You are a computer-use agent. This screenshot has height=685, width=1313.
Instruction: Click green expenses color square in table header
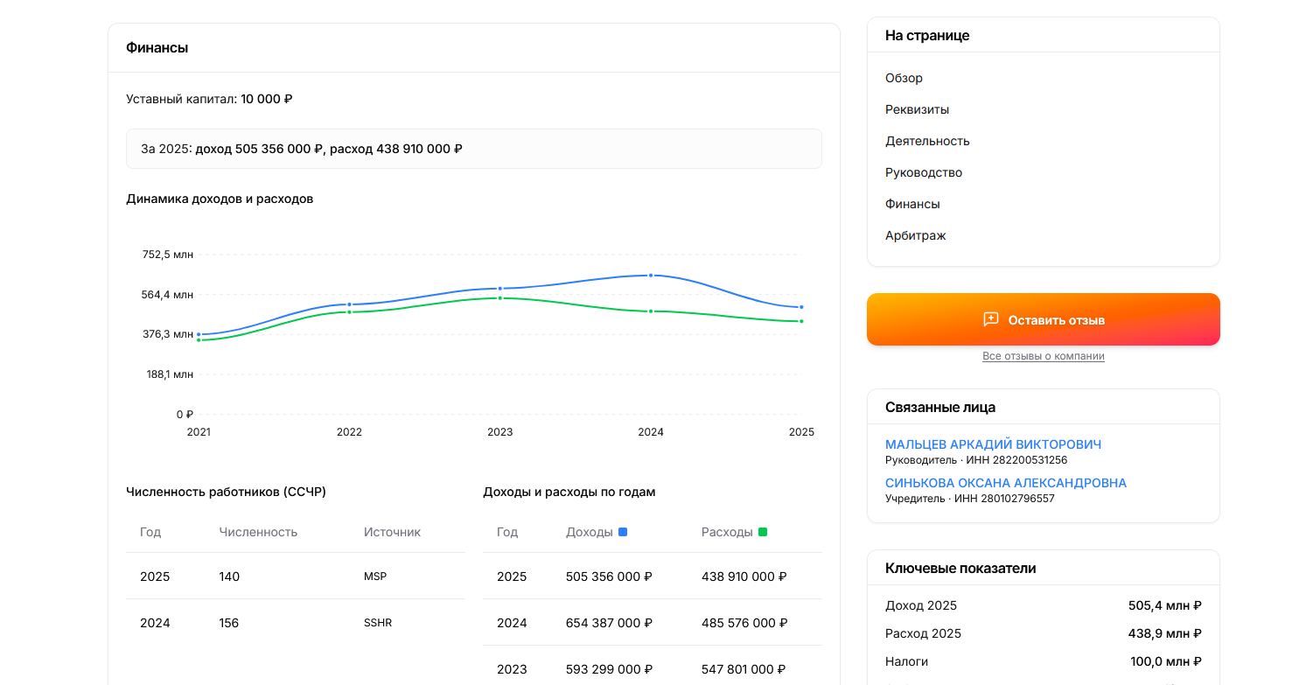763,532
